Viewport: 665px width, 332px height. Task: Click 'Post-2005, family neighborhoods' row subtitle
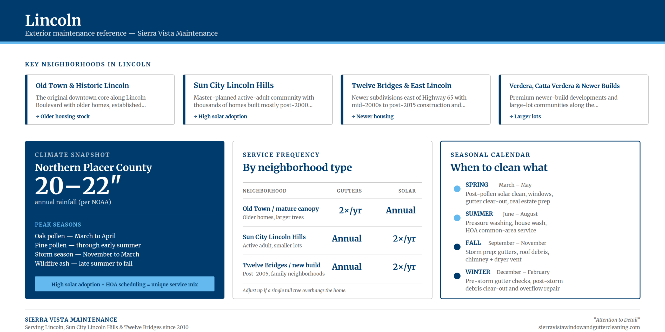point(284,274)
